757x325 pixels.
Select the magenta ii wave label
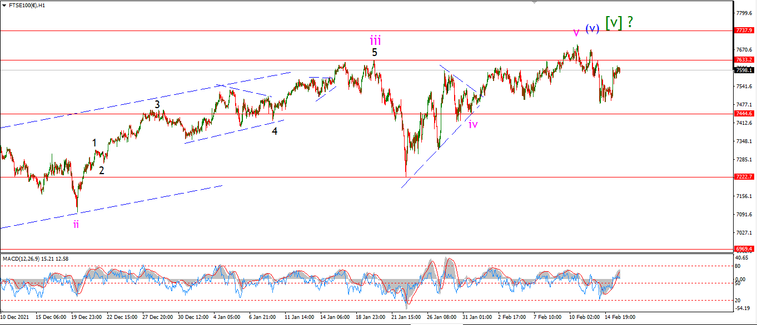pos(76,224)
